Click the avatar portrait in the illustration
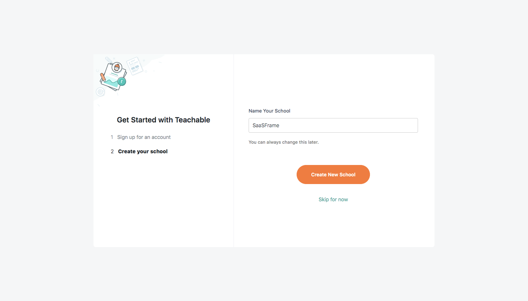This screenshot has height=301, width=528. (117, 67)
